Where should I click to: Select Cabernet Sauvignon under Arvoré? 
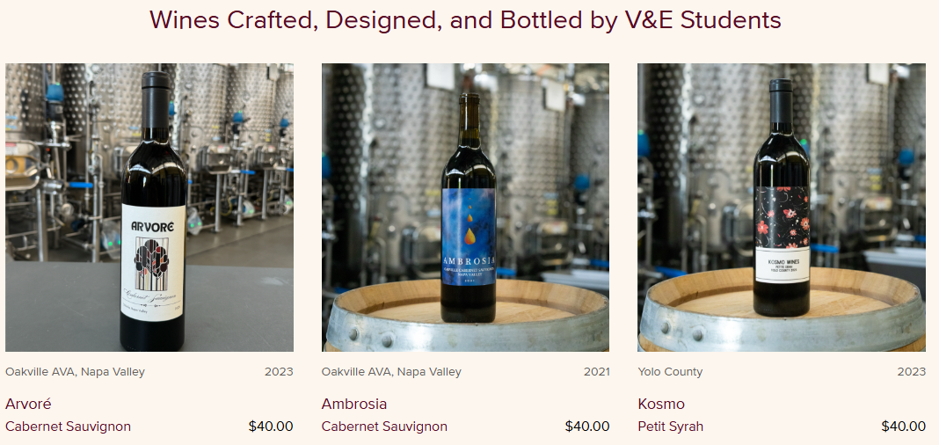[69, 427]
